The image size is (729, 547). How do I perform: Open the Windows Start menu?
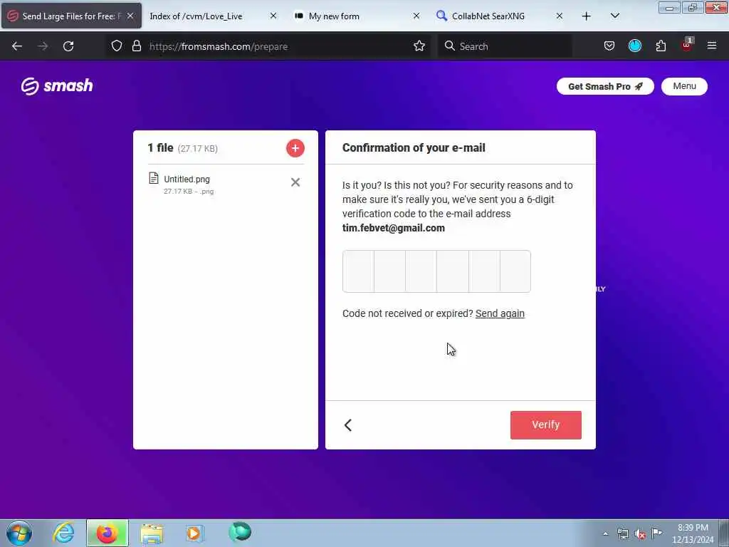click(x=19, y=533)
